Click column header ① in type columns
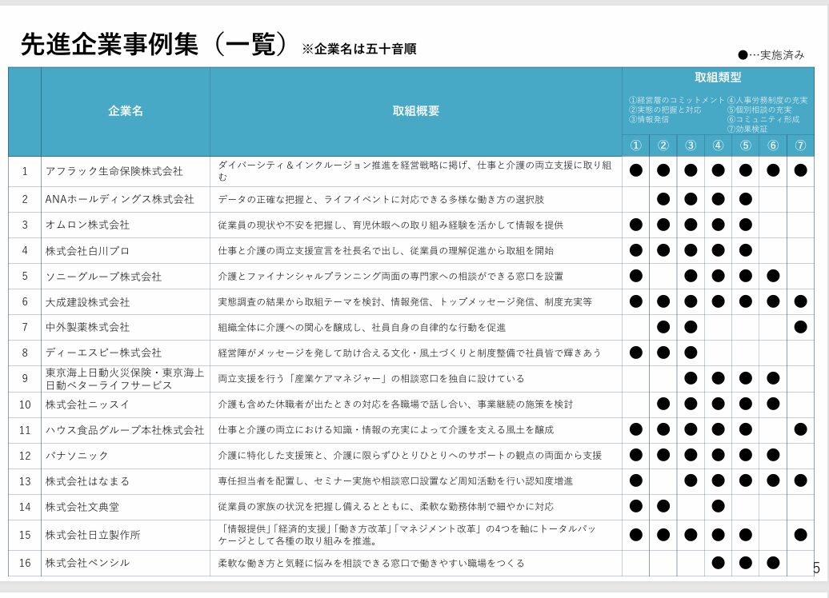 point(636,146)
